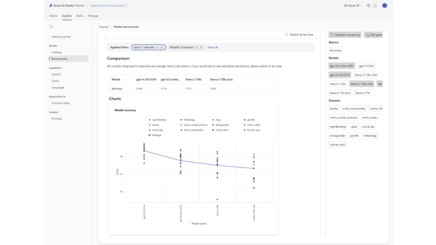436x245 pixels.
Task: Remove the Tasks filter with its X icon
Action: click(x=162, y=48)
